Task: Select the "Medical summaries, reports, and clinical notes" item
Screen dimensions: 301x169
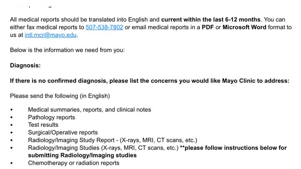Action: pos(89,110)
